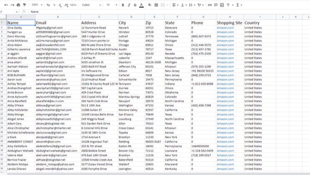310x175 pixels.
Task: Decrease decimal places
Action: point(60,5)
